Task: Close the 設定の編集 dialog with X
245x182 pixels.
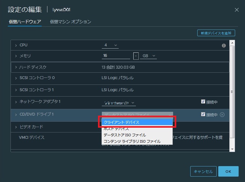Action: 237,10
